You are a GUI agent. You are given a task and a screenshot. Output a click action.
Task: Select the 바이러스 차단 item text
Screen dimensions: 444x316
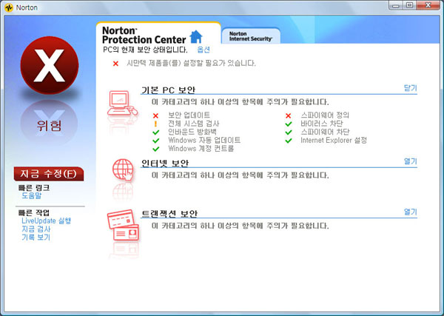coord(322,124)
